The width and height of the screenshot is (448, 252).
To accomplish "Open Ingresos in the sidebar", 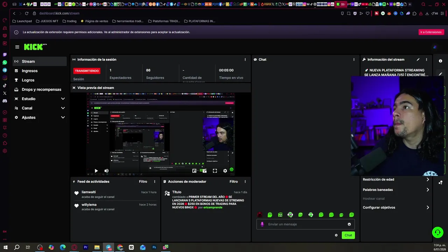I will point(40,71).
